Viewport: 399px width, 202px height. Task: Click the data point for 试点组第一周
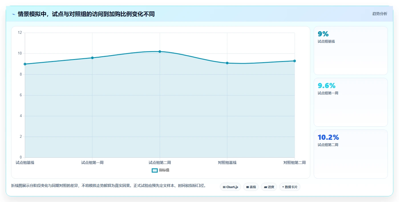[92, 58]
